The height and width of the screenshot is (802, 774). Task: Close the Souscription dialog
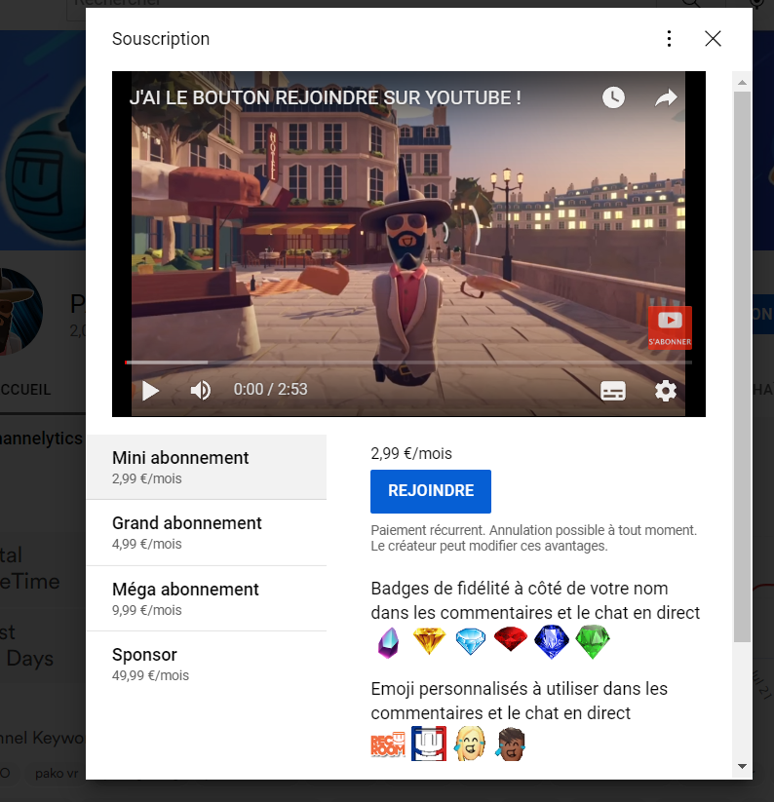click(713, 39)
